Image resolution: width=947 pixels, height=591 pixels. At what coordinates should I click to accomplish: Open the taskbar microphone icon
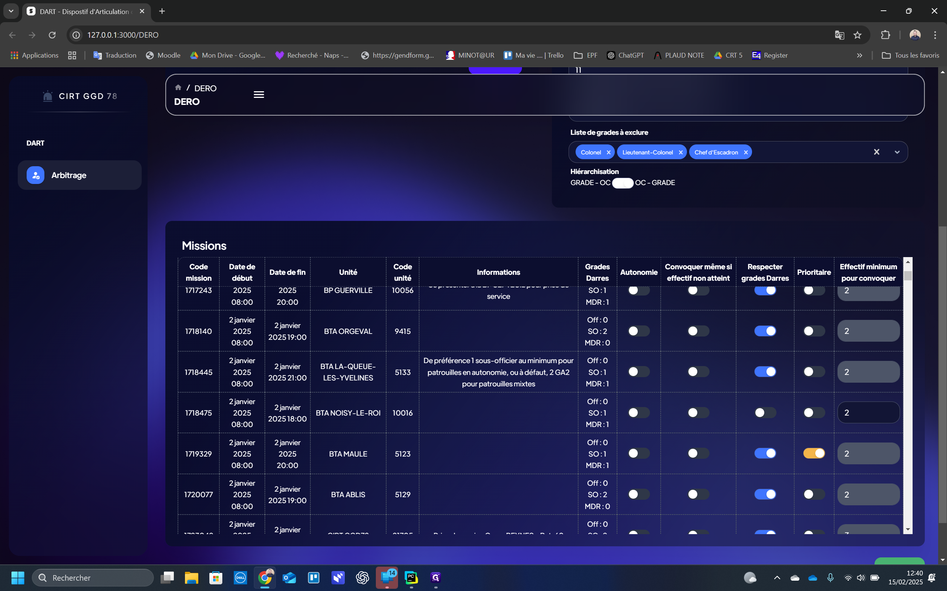click(830, 578)
